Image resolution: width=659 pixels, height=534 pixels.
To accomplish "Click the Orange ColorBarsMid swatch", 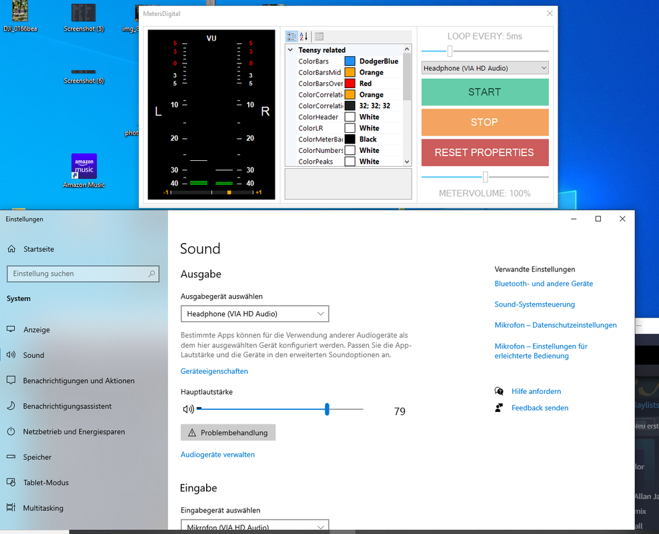I will [350, 72].
